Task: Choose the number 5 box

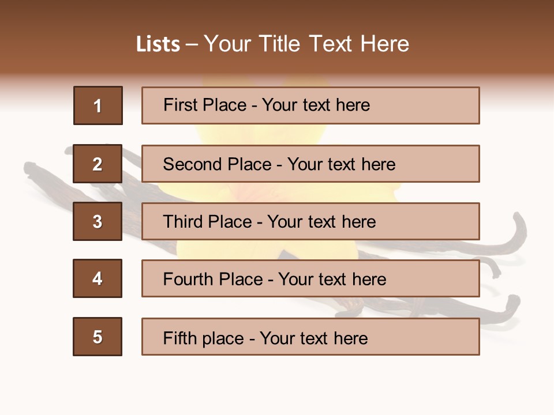Action: coord(98,337)
